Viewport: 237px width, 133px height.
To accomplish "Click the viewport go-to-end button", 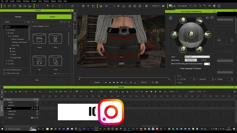I will click(x=121, y=82).
